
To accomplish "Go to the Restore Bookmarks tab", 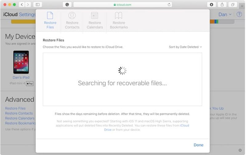I will coord(119,20).
